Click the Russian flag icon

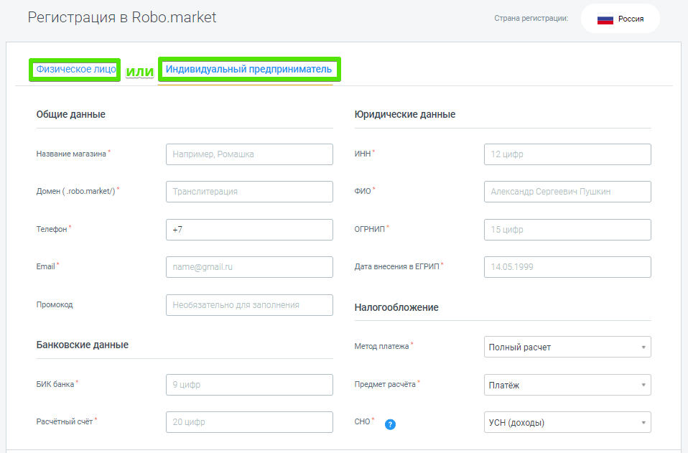tap(605, 19)
